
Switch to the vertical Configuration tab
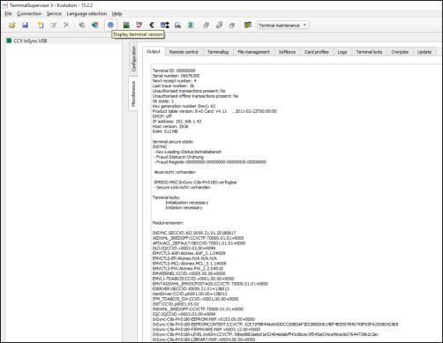tap(133, 59)
